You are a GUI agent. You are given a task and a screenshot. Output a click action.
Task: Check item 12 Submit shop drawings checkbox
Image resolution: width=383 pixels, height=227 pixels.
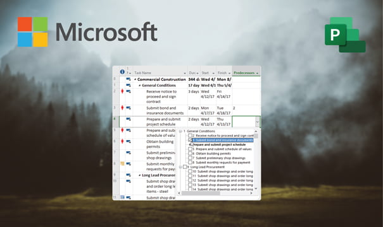click(x=190, y=180)
